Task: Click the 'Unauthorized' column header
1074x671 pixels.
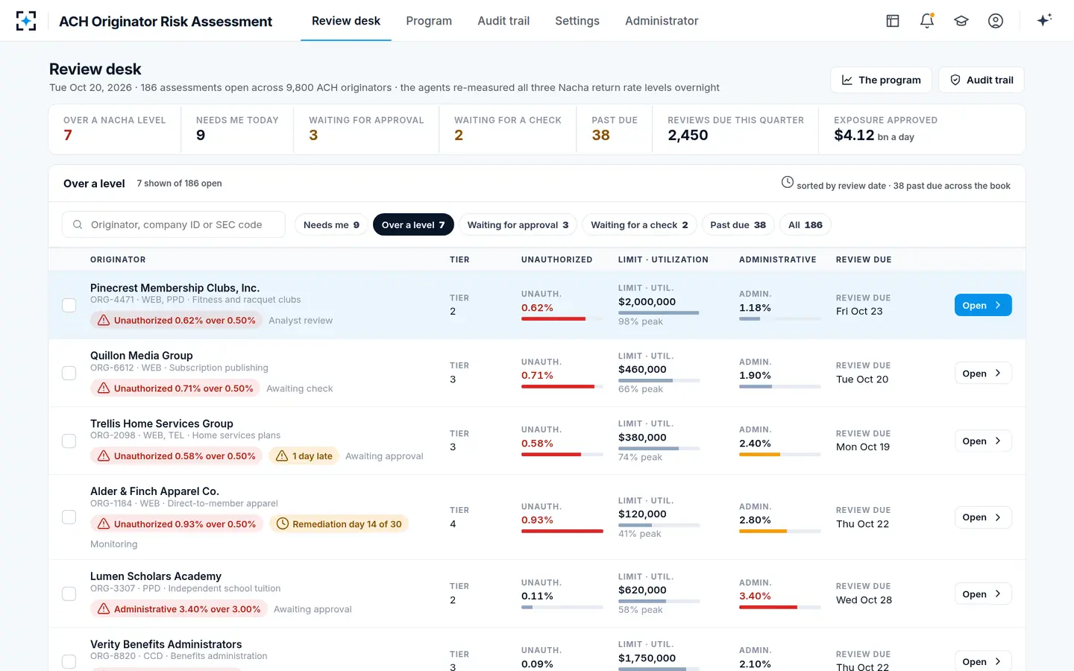Action: point(556,259)
